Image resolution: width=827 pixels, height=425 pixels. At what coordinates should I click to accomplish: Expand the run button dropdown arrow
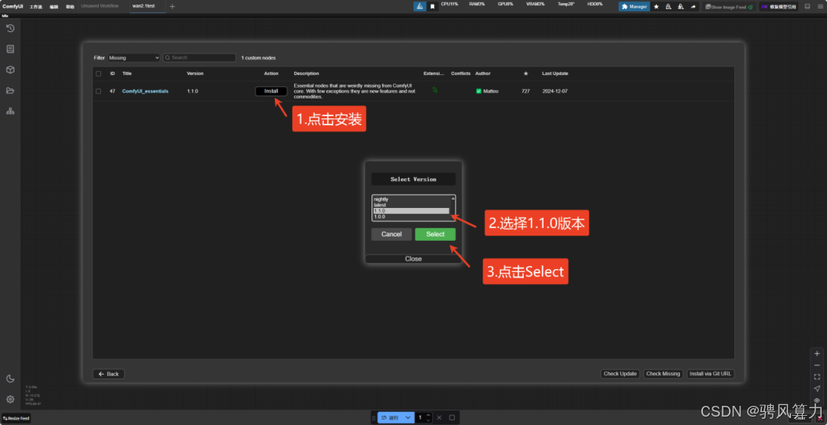click(407, 417)
